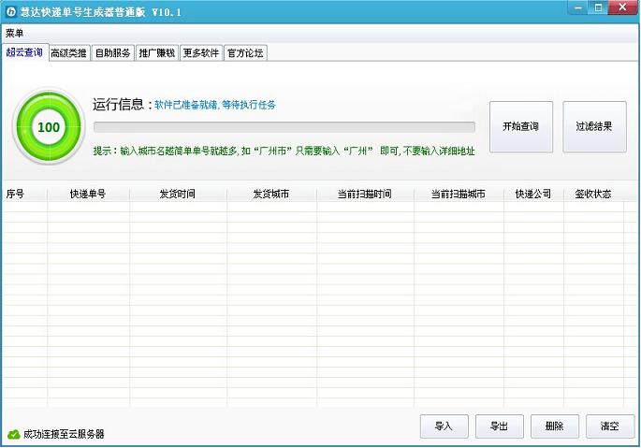
Task: Export results with 导出 button
Action: coord(500,426)
